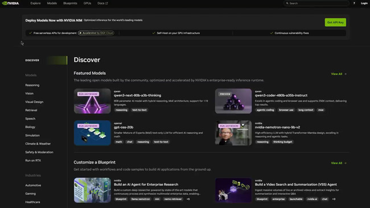Click the Search input field

coord(316,3)
